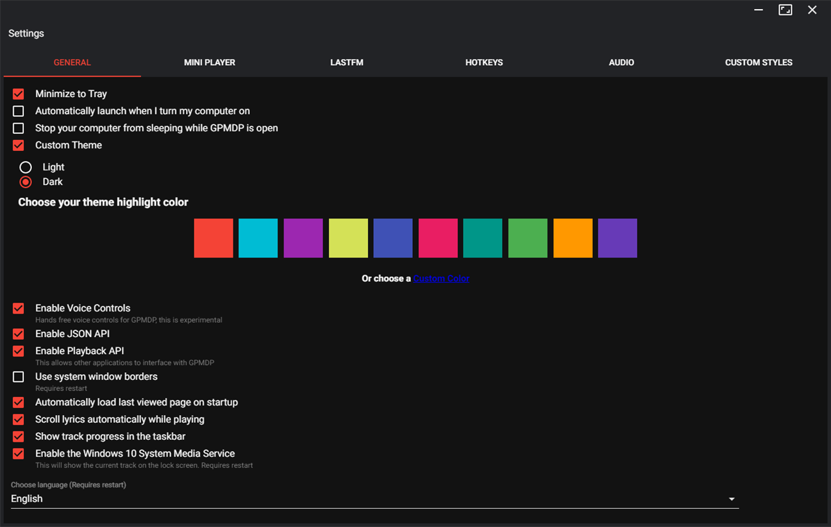Go to the Hotkeys tab
The image size is (831, 527).
484,62
